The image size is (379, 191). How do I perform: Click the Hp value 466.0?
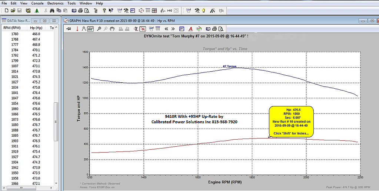(36, 34)
